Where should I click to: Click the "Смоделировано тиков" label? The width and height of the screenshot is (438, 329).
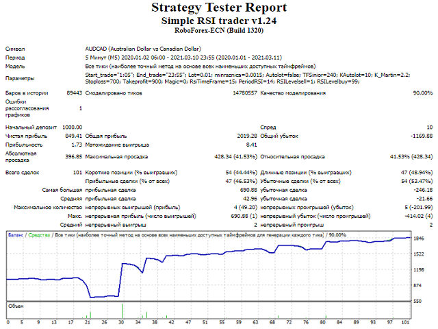coord(114,93)
